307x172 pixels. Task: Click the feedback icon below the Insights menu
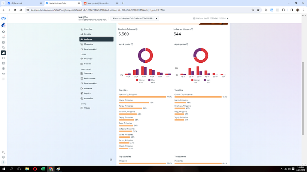point(111,160)
